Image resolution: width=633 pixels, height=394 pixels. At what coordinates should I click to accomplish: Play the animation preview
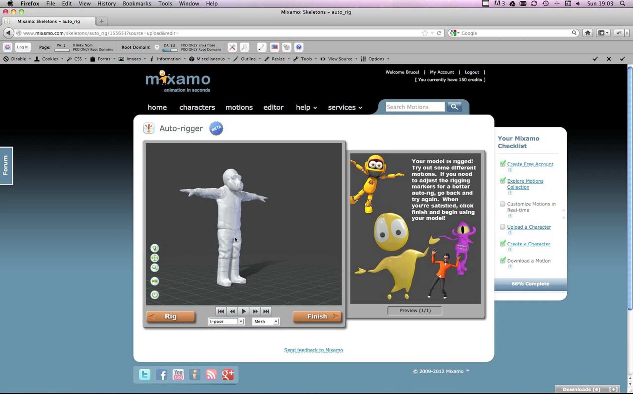click(243, 311)
